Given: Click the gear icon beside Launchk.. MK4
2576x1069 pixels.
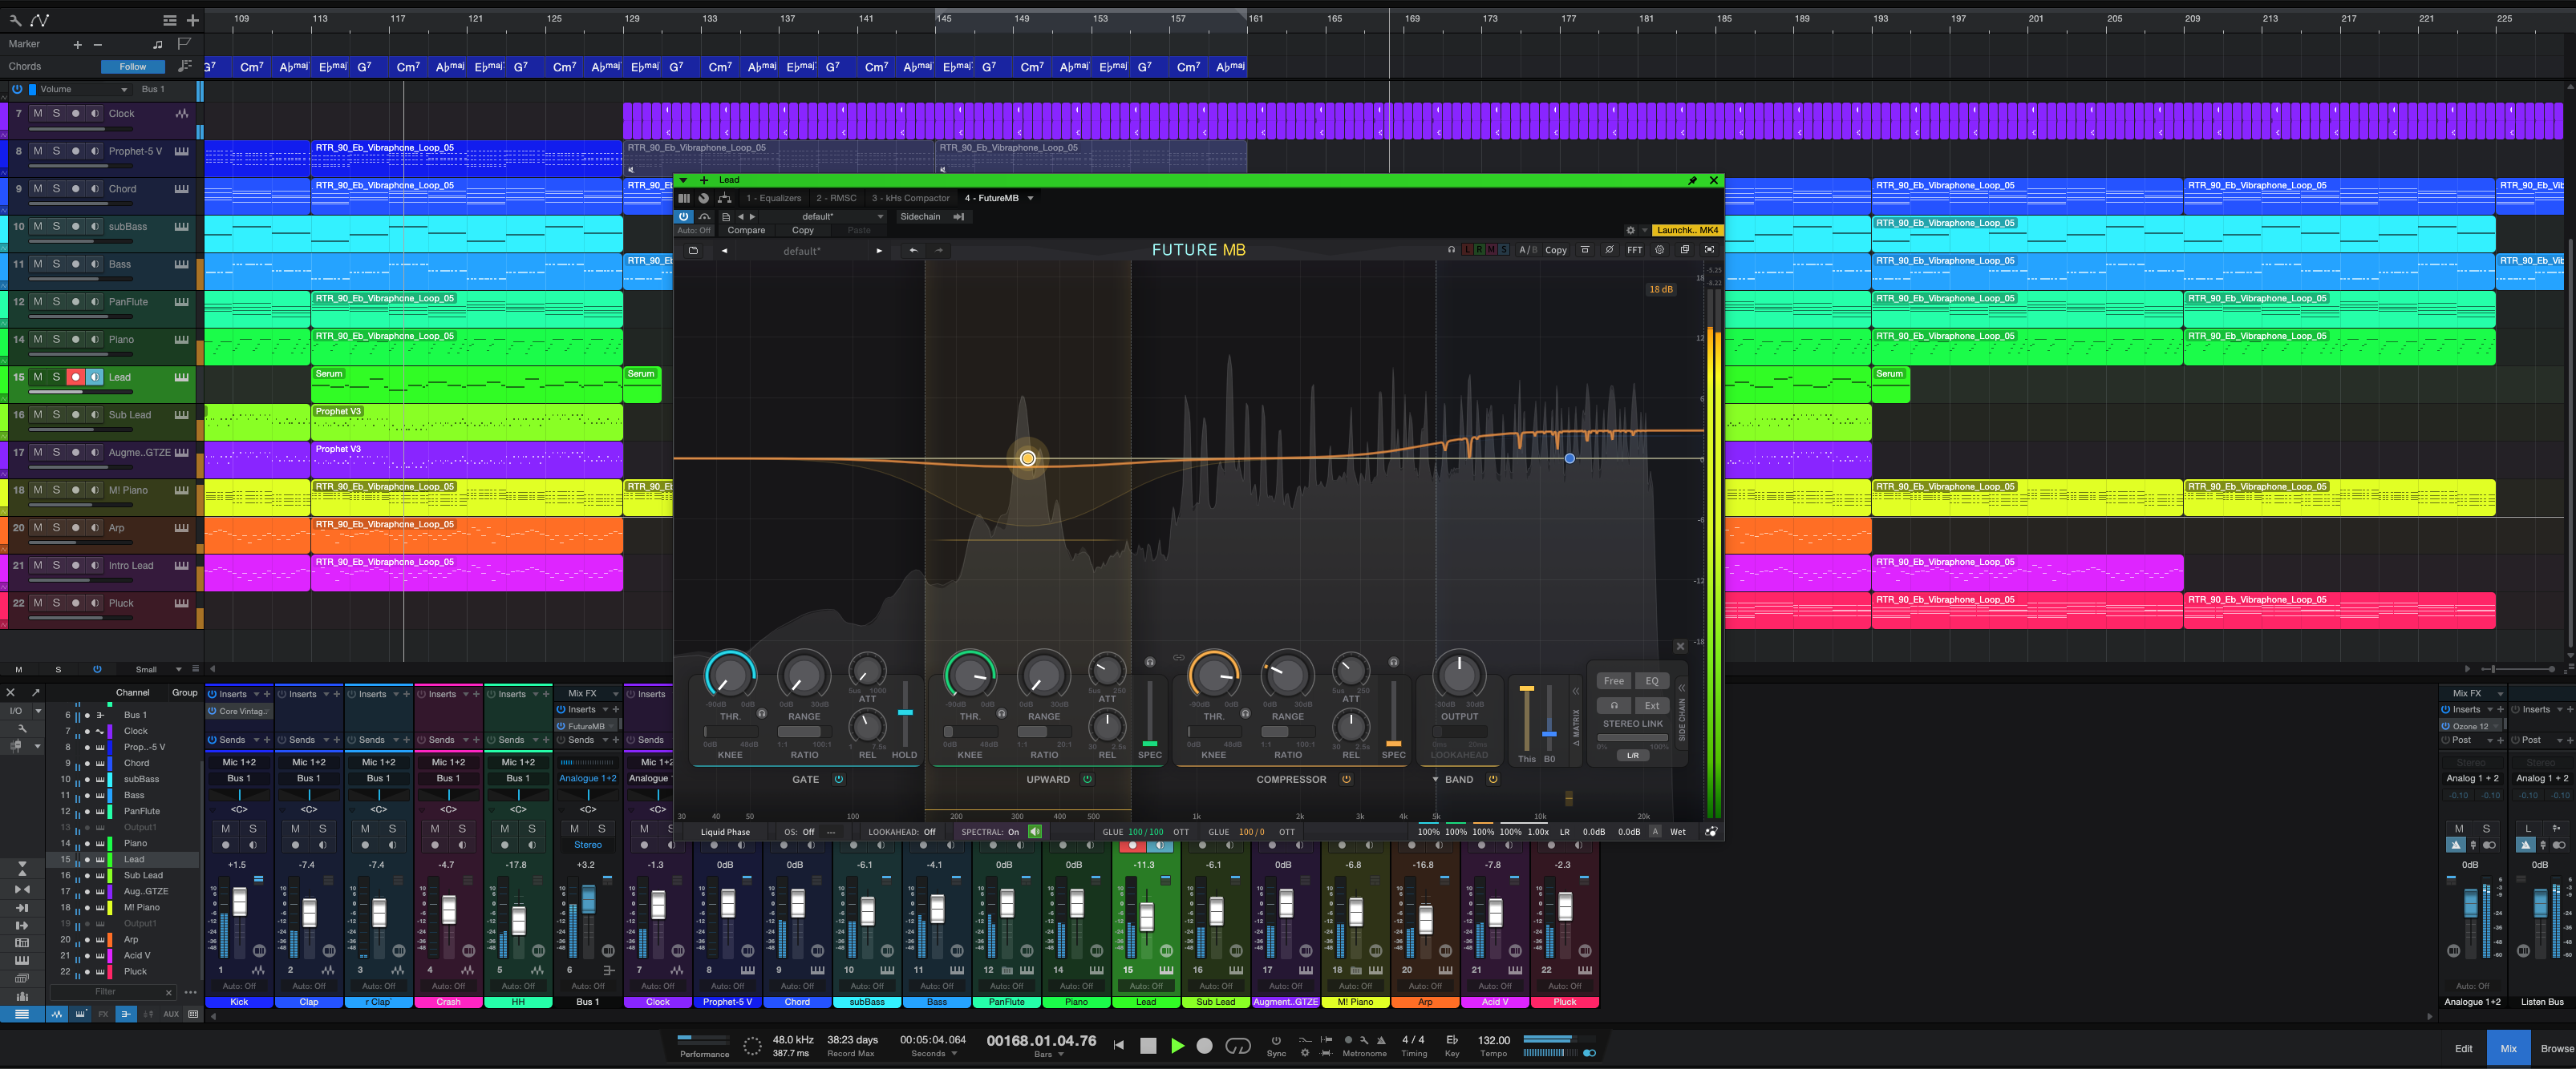Looking at the screenshot, I should [x=1630, y=230].
